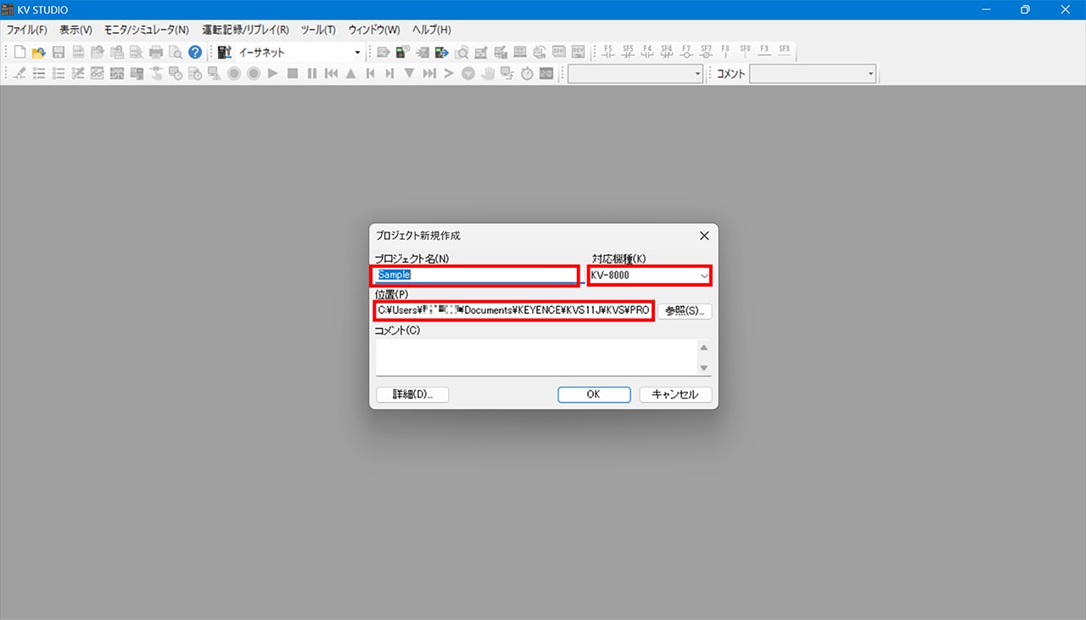The image size is (1086, 620).
Task: Click the comment box scroll-up arrow
Action: pyautogui.click(x=703, y=348)
